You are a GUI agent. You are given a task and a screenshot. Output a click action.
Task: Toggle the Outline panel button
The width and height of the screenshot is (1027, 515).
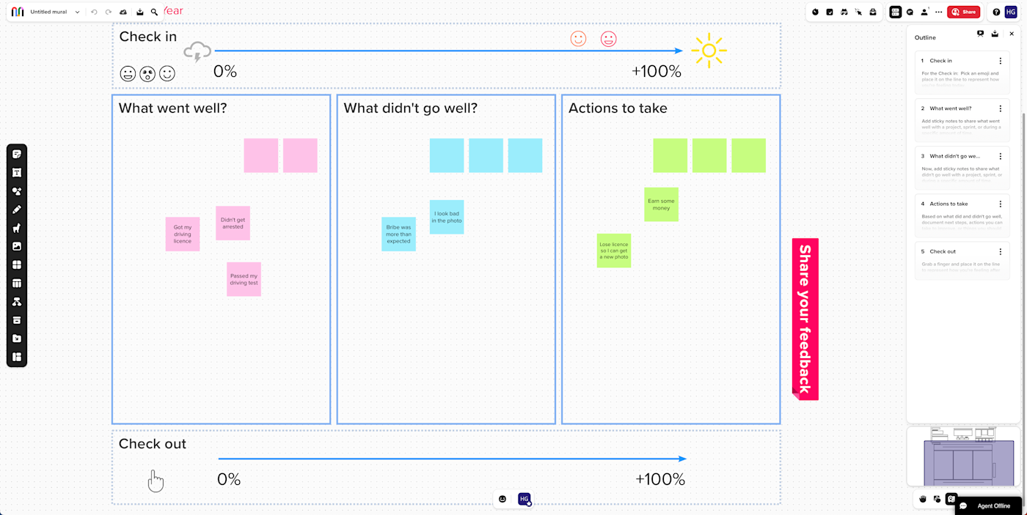(895, 12)
